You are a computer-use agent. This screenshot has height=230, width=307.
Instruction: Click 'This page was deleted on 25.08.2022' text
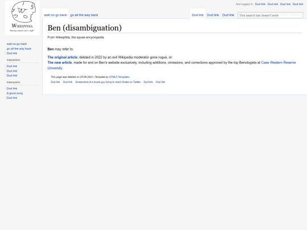72,77
